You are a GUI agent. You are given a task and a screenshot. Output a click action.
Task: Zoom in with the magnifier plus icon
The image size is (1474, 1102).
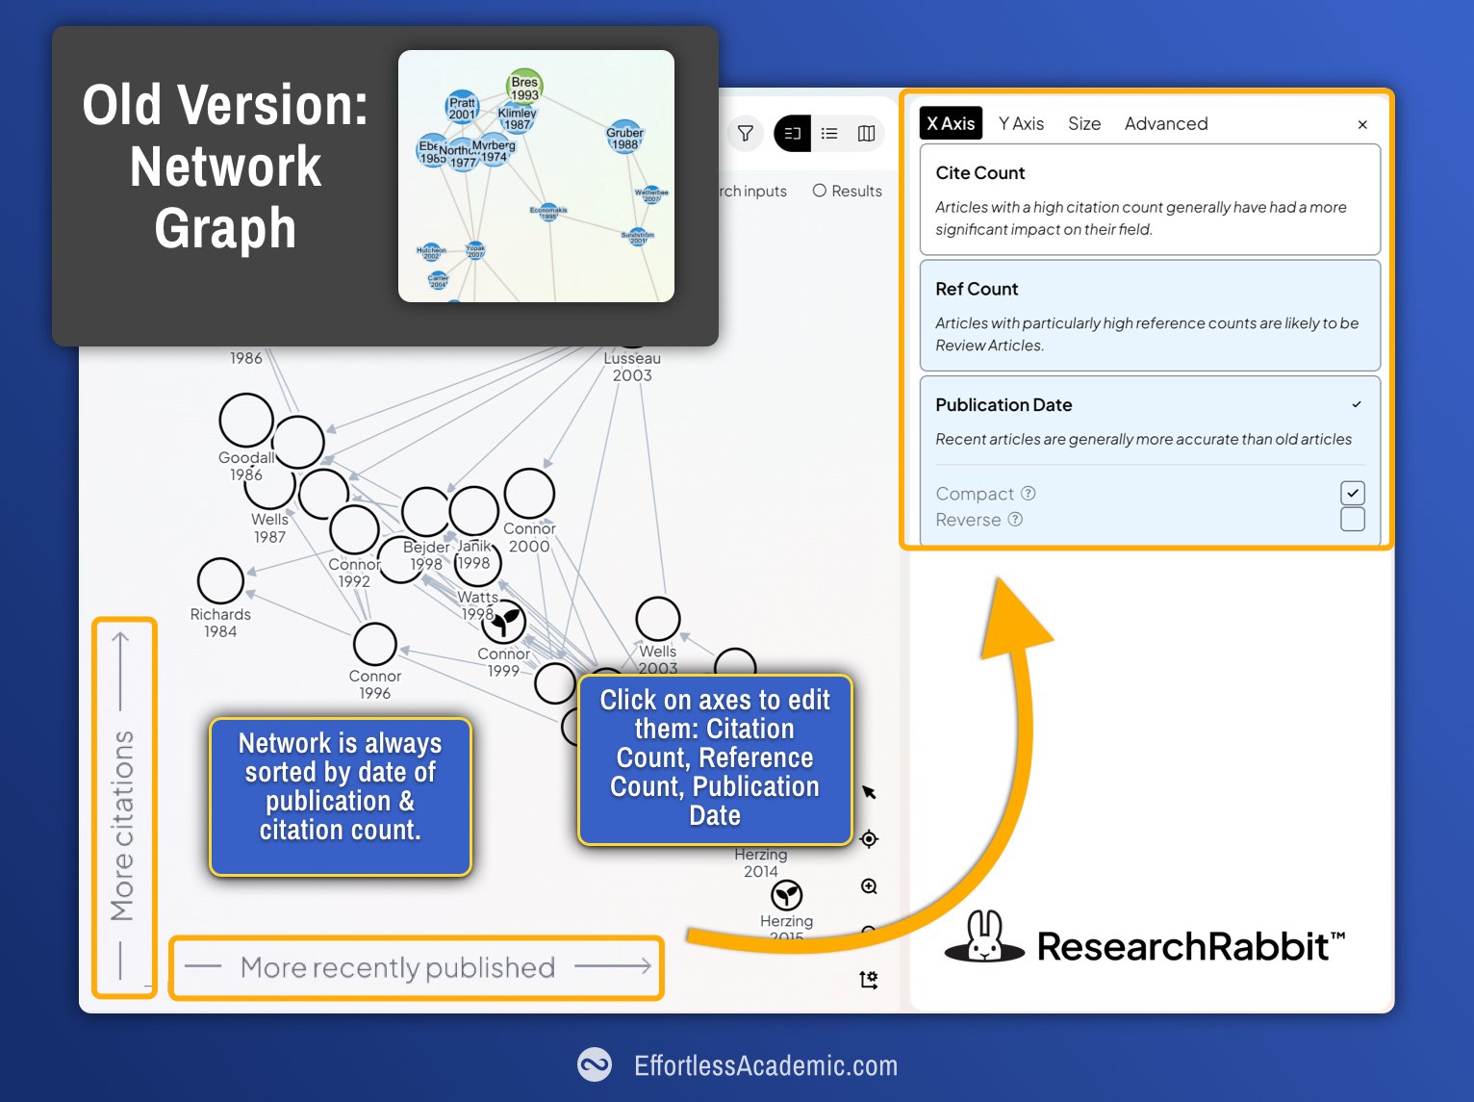[x=869, y=886]
